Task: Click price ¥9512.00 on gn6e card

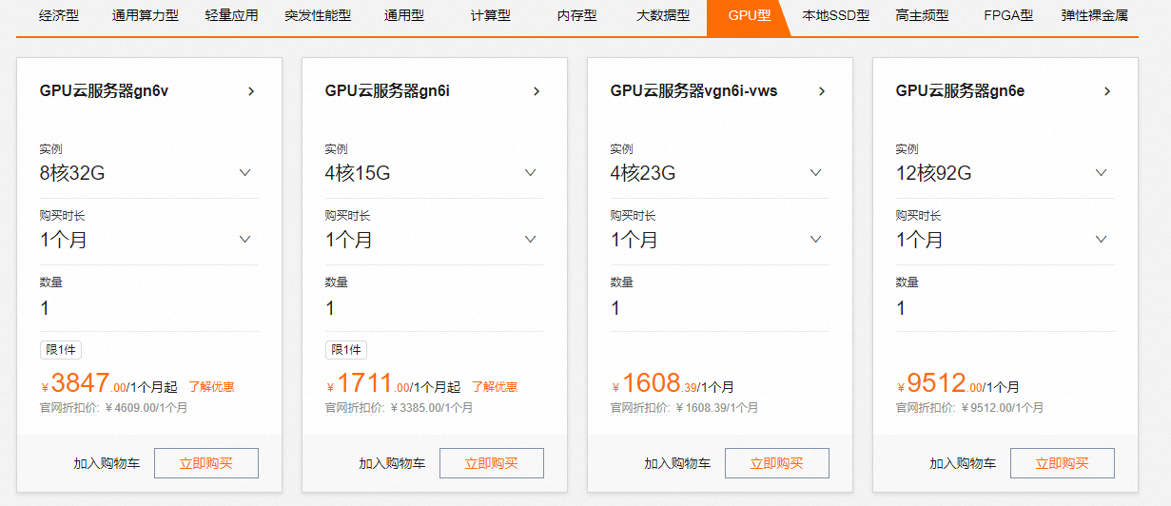Action: coord(940,383)
